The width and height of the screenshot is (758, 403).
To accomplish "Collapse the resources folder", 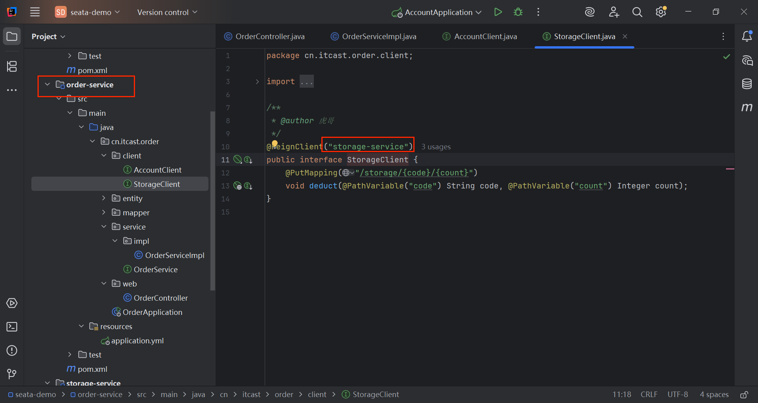I will [81, 326].
